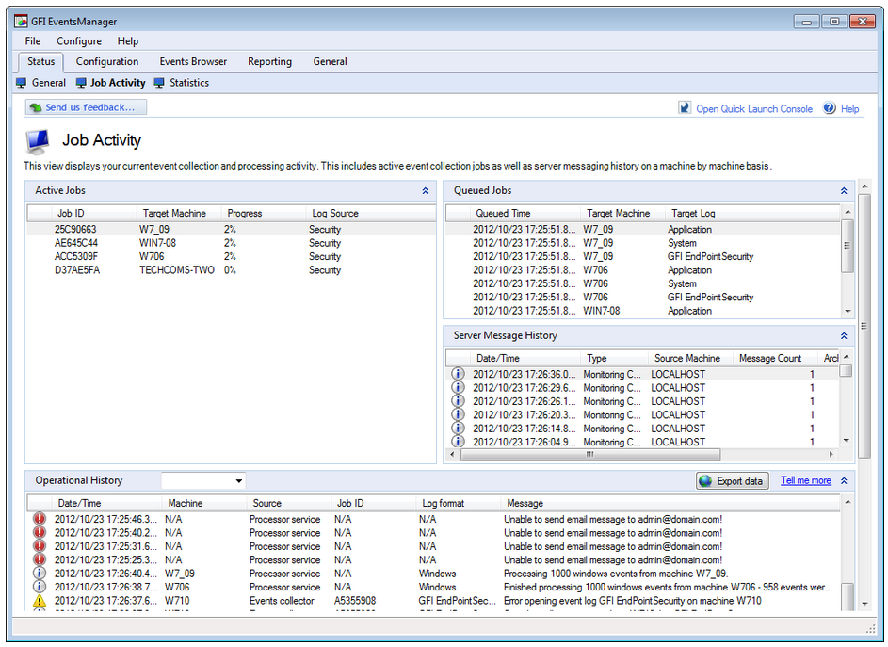Viewport: 888px width, 647px height.
Task: Click the main page vertical scrollbar thumb
Action: click(x=864, y=326)
